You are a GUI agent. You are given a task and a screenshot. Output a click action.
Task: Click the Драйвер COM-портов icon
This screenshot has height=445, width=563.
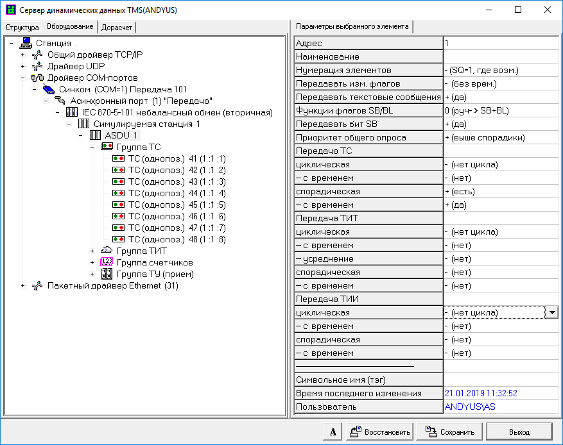38,78
